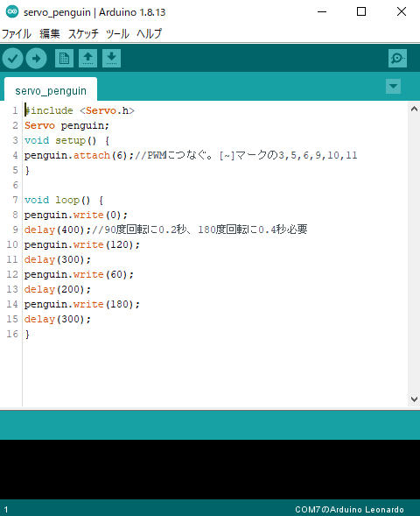Create a new sketch file
This screenshot has width=420, height=516.
click(x=64, y=58)
